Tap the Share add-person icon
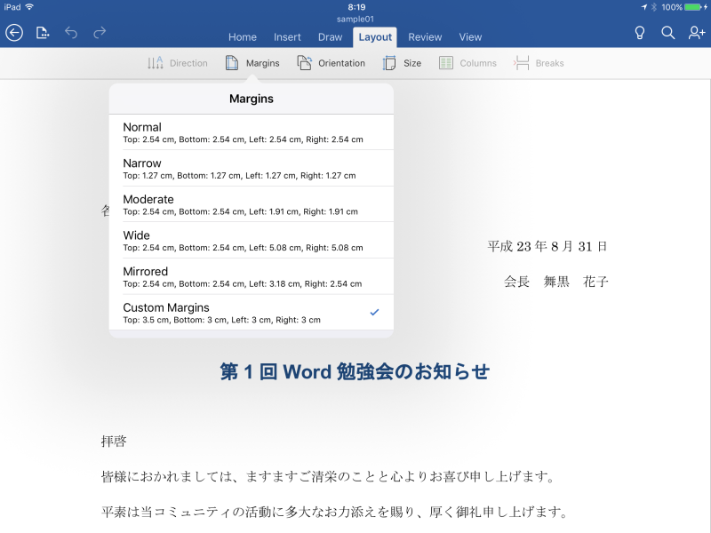Viewport: 711px width, 533px height. coord(697,33)
